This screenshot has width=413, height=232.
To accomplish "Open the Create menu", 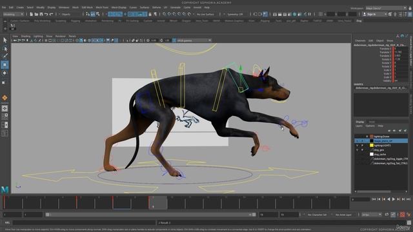I will tap(20, 8).
